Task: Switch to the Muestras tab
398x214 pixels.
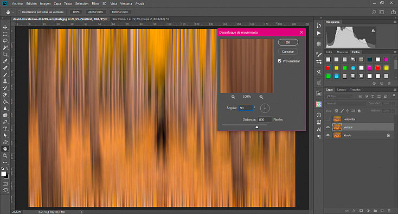Action: [342, 52]
